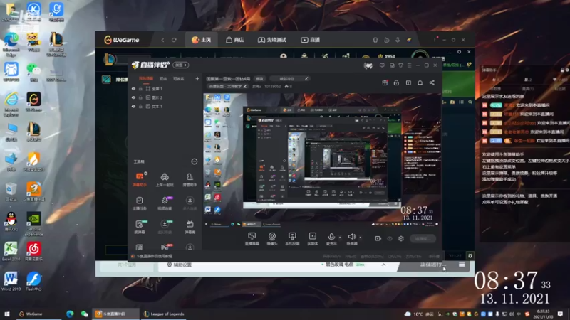
Task: Switch to WeGame store tab
Action: (x=235, y=40)
